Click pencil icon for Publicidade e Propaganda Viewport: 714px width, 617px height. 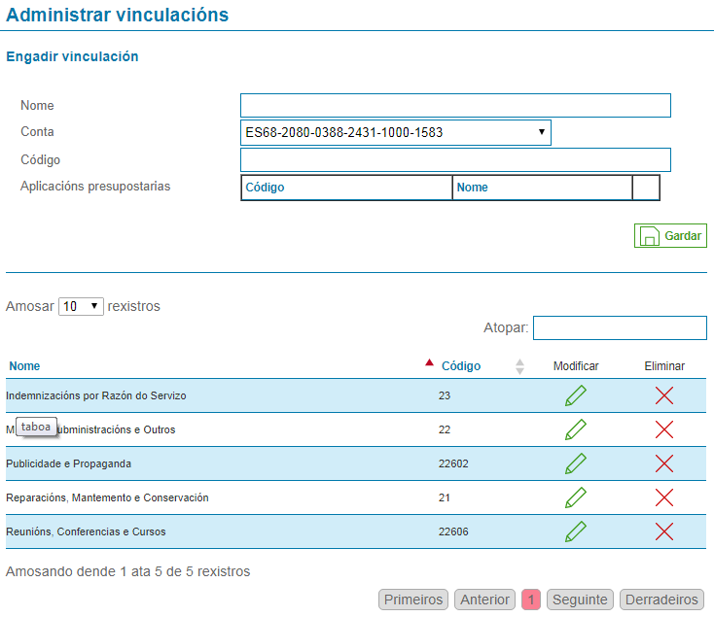tap(576, 463)
